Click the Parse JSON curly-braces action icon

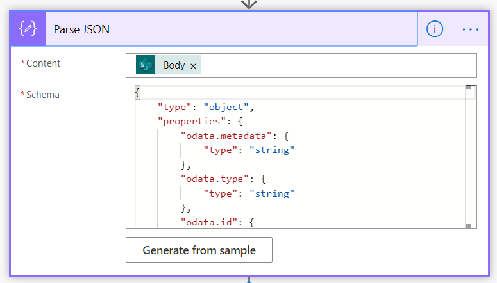(28, 29)
